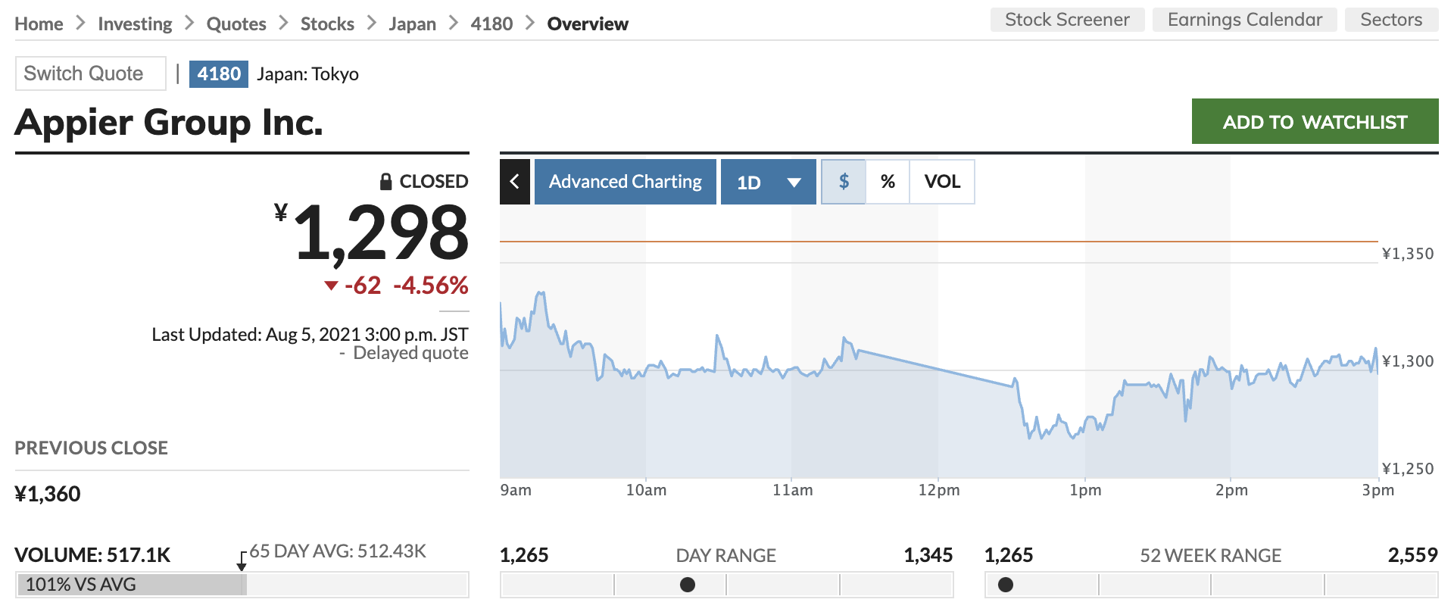Click the chevron after Home breadcrumb
This screenshot has width=1454, height=615.
(80, 23)
